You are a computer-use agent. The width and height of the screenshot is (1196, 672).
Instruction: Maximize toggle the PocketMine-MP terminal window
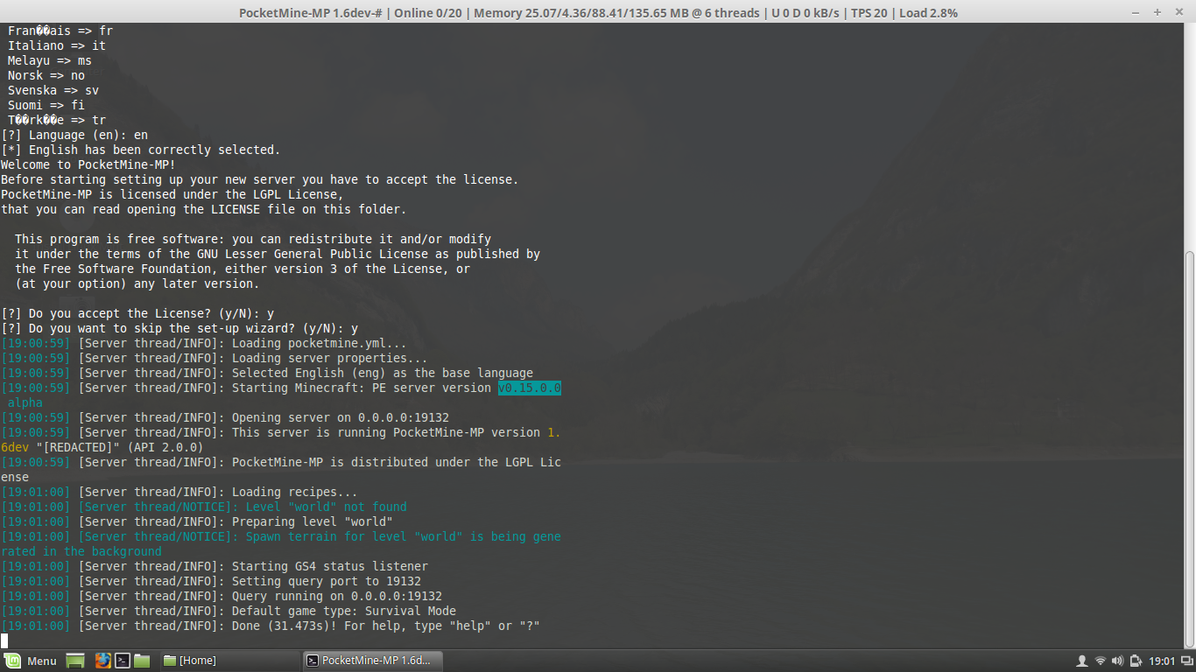(1157, 12)
